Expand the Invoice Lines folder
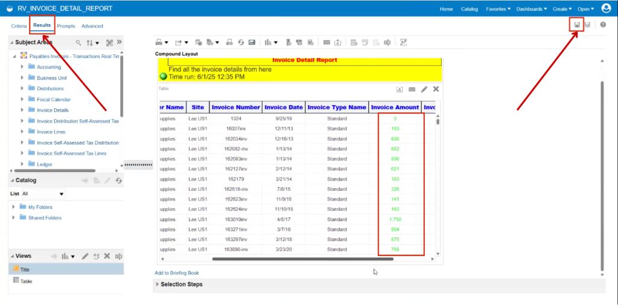 click(x=22, y=132)
